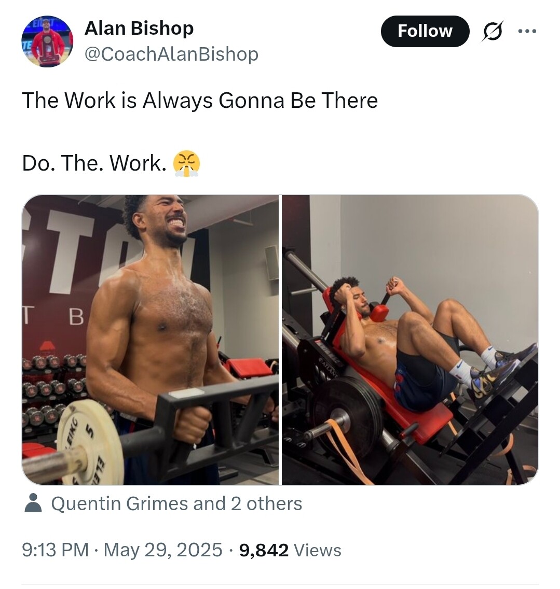Click the tweet text 'Do. The. Work.'

pos(94,163)
